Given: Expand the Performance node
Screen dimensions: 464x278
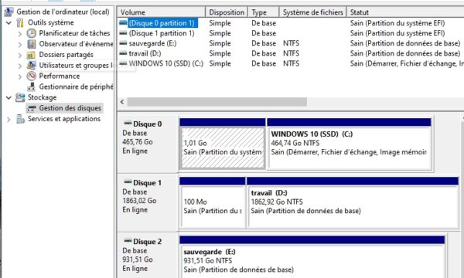Looking at the screenshot, I should pyautogui.click(x=20, y=76).
